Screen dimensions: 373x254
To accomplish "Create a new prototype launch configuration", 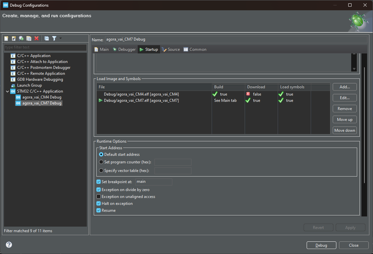I will pyautogui.click(x=14, y=38).
